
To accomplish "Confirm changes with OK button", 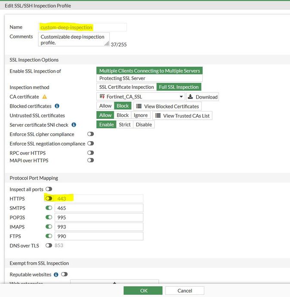I will click(x=143, y=291).
